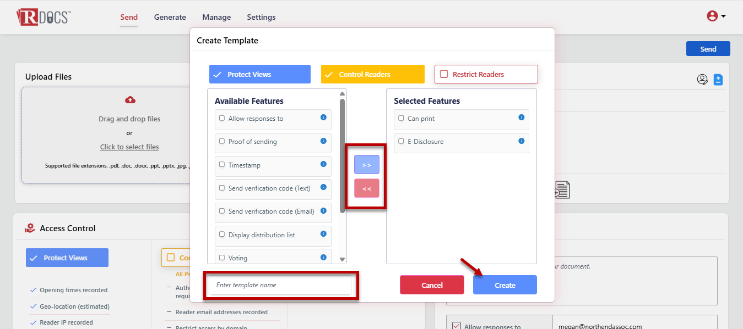Tick the Send verification code (Text) checkbox
This screenshot has width=743, height=329.
[222, 188]
